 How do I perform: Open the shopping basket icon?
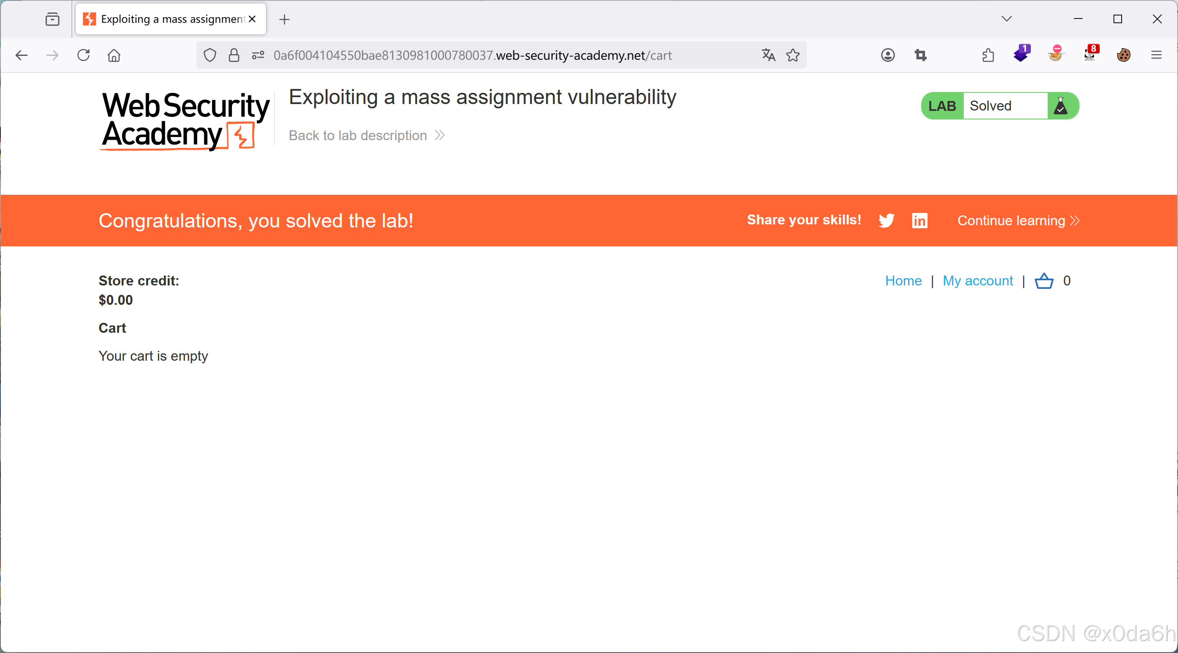[1044, 281]
